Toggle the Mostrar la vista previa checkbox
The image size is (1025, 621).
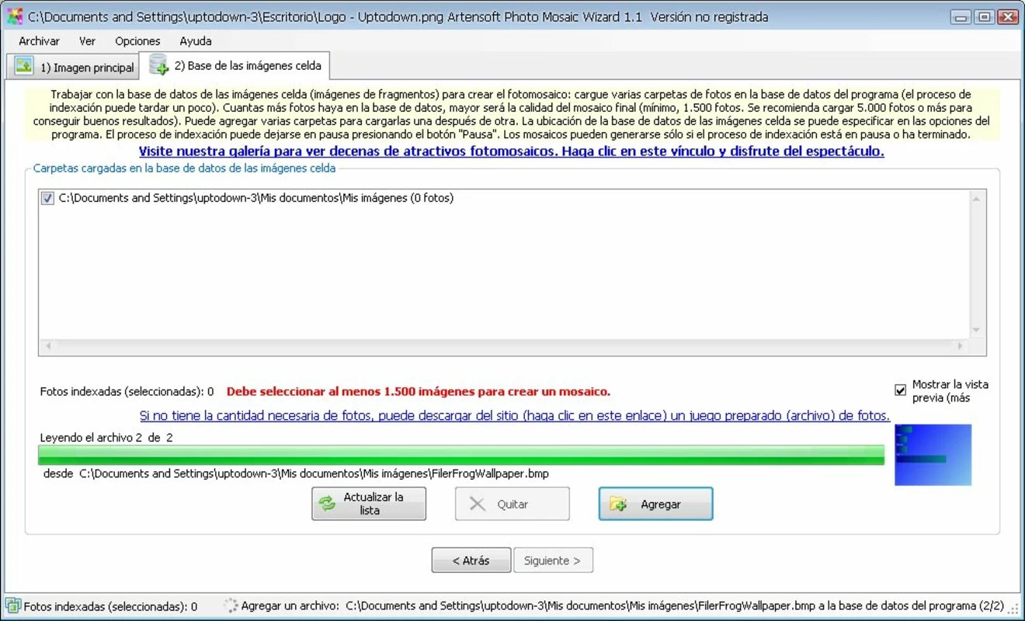coord(901,390)
